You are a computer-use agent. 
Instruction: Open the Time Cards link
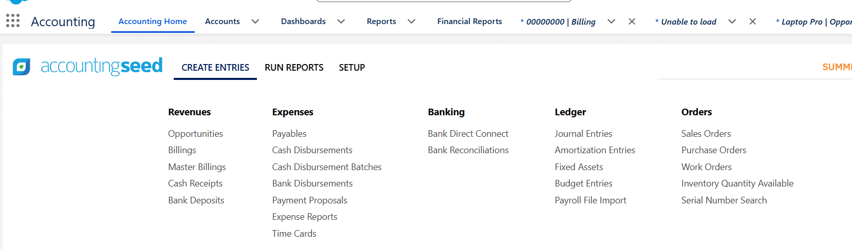point(294,234)
